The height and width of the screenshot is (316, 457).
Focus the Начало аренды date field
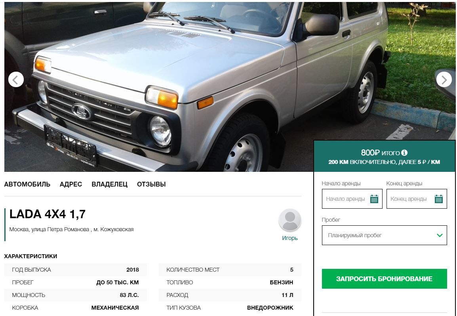352,199
